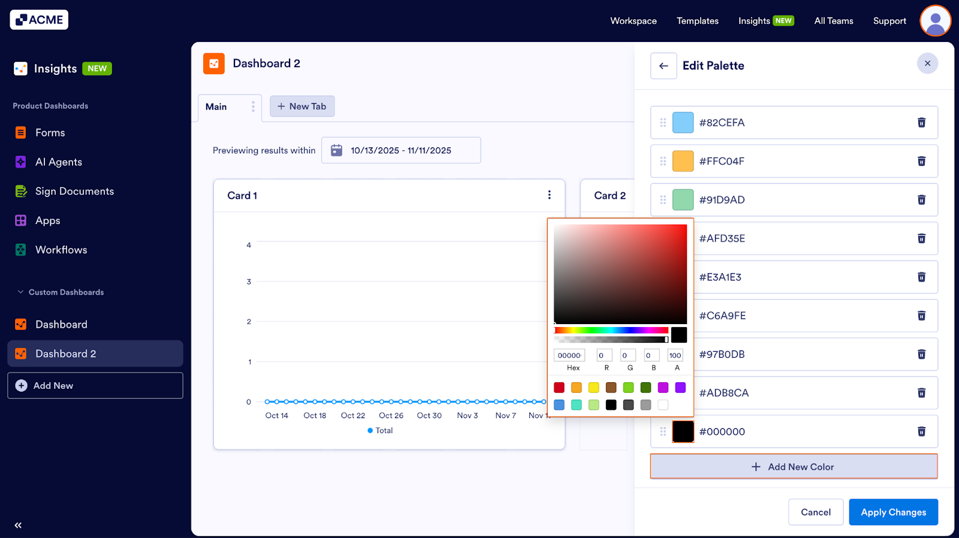959x538 pixels.
Task: Open AI Agents in the sidebar
Action: tap(58, 162)
